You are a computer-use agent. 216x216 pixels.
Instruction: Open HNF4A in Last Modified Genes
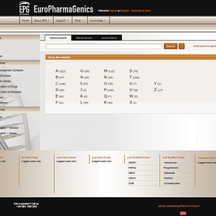click(132, 168)
